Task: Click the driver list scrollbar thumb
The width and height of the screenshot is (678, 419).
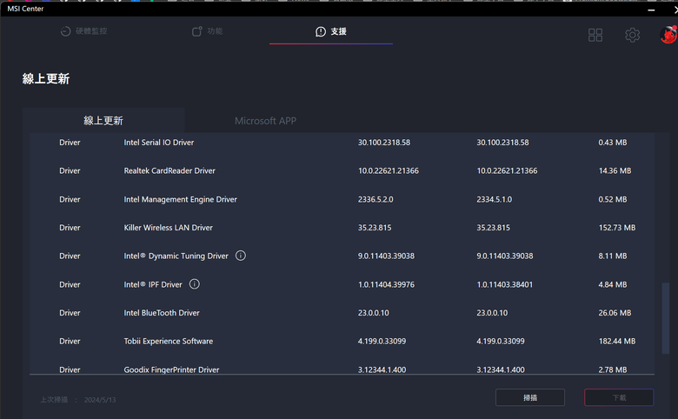Action: pyautogui.click(x=666, y=318)
